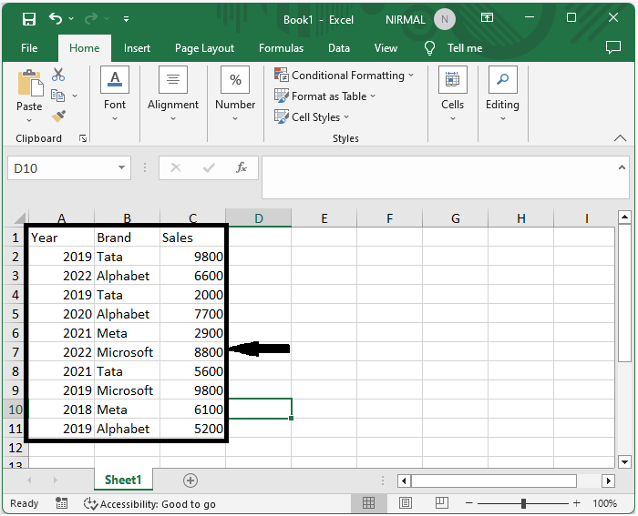This screenshot has width=638, height=516.
Task: Open Conditional Formatting menu
Action: 344,76
